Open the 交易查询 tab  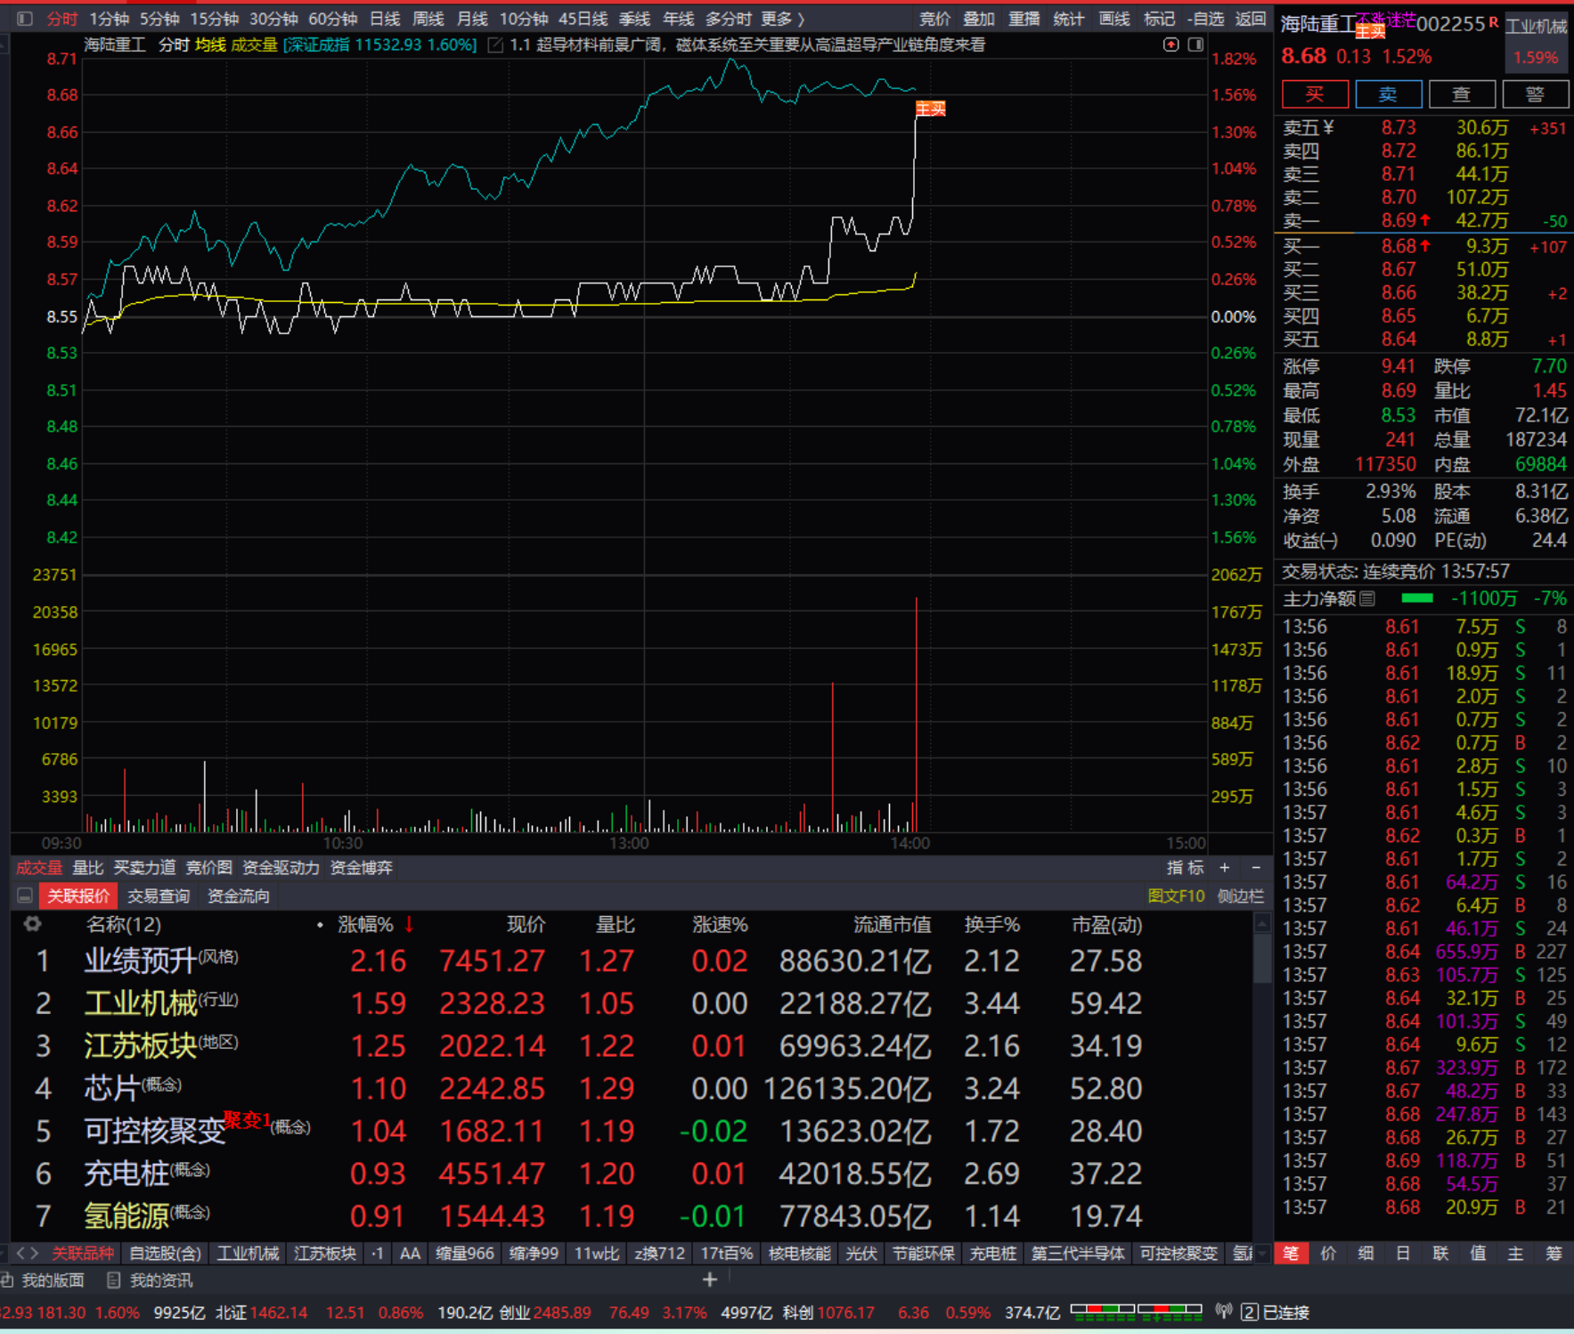click(159, 896)
